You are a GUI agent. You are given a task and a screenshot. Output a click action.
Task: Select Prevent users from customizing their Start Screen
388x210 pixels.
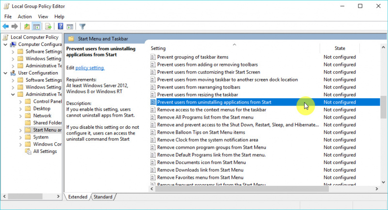(x=209, y=72)
